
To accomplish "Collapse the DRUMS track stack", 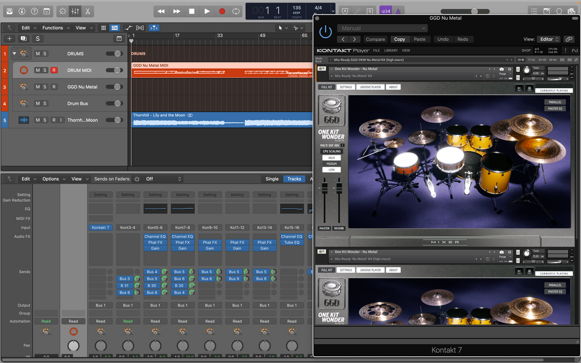I will [13, 53].
